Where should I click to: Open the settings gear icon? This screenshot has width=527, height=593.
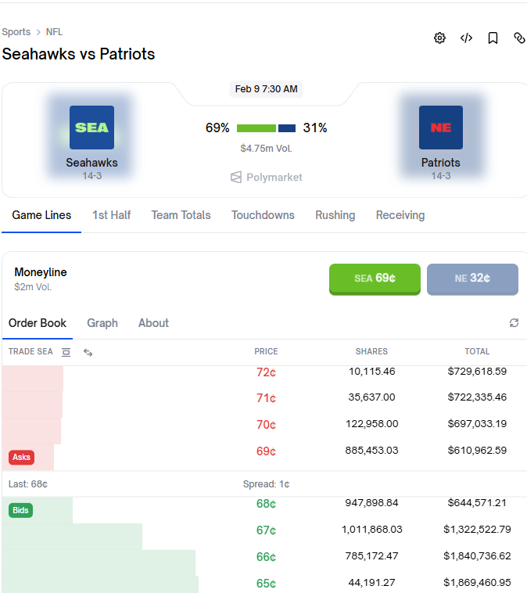(439, 38)
